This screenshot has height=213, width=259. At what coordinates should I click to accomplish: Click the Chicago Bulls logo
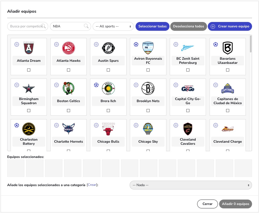point(108,129)
